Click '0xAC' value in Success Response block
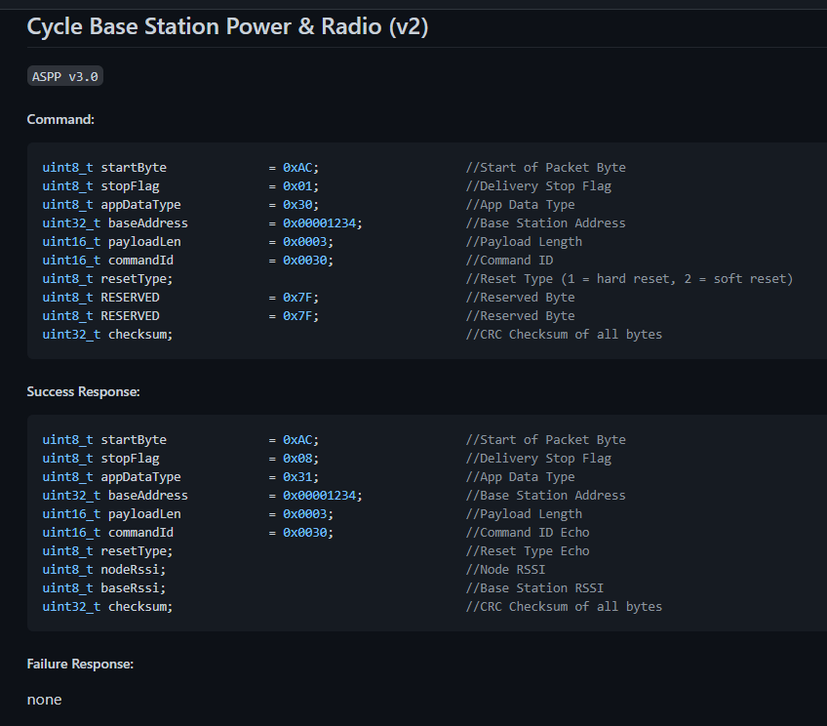This screenshot has width=827, height=726. tap(297, 440)
